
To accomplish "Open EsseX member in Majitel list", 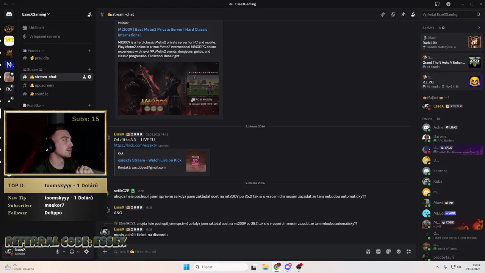I will [x=452, y=106].
